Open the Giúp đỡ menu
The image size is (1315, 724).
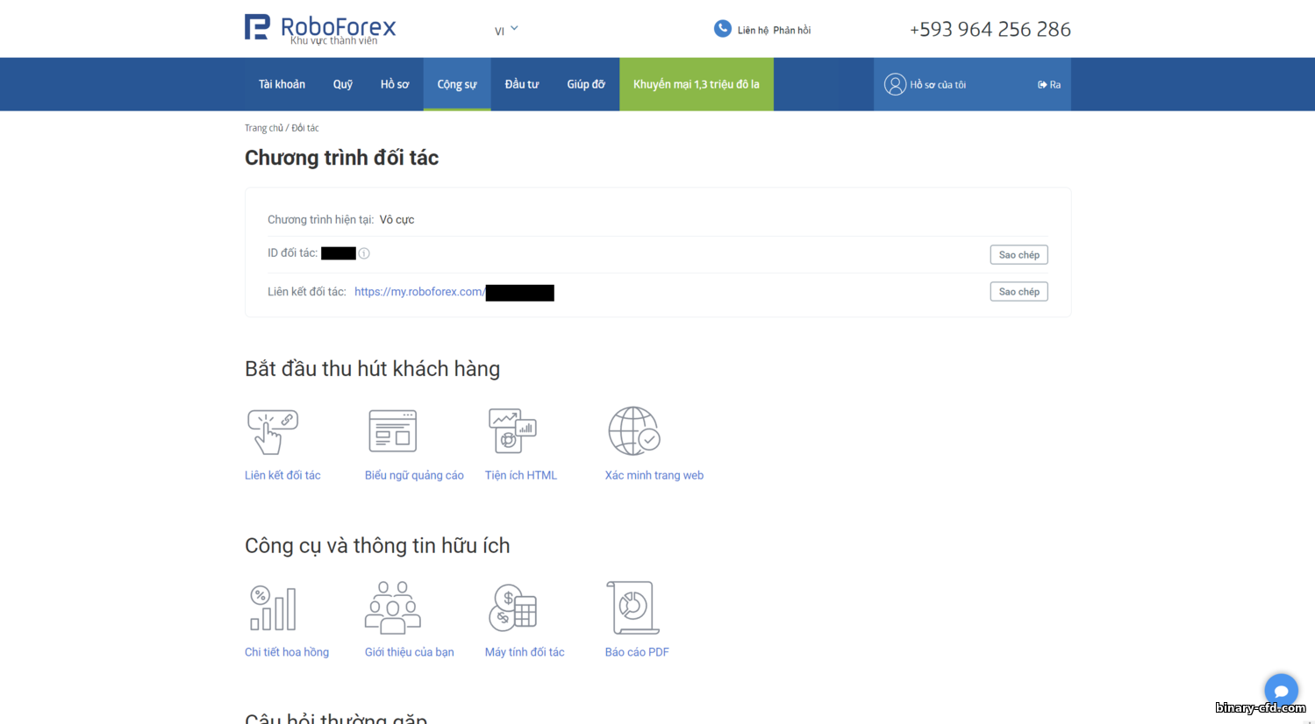pyautogui.click(x=586, y=84)
